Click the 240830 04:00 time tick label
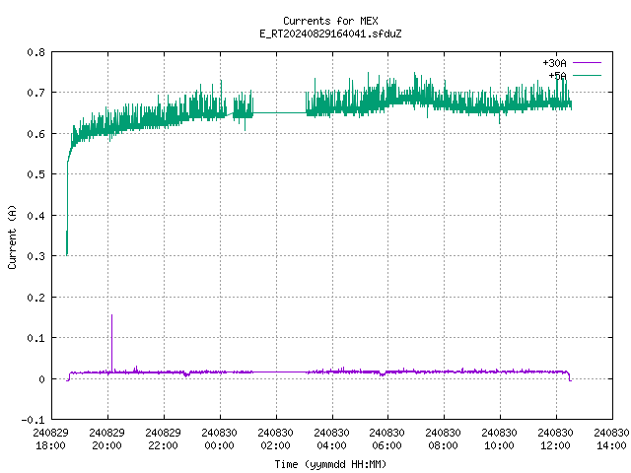 click(x=331, y=439)
